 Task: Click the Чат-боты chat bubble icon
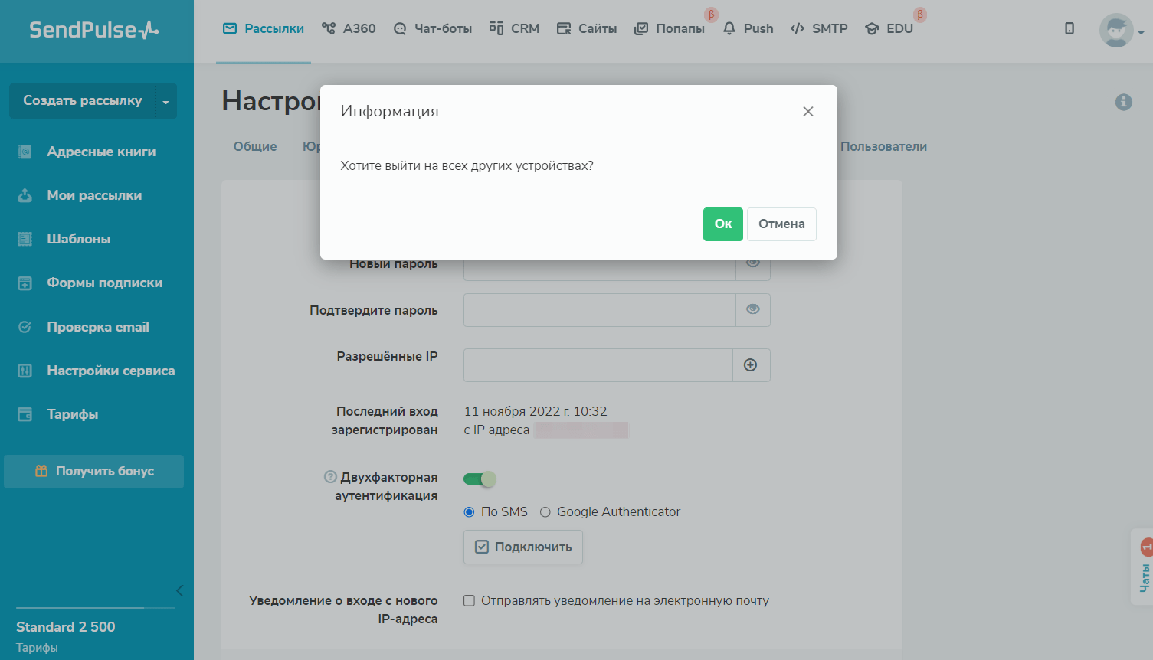point(400,29)
